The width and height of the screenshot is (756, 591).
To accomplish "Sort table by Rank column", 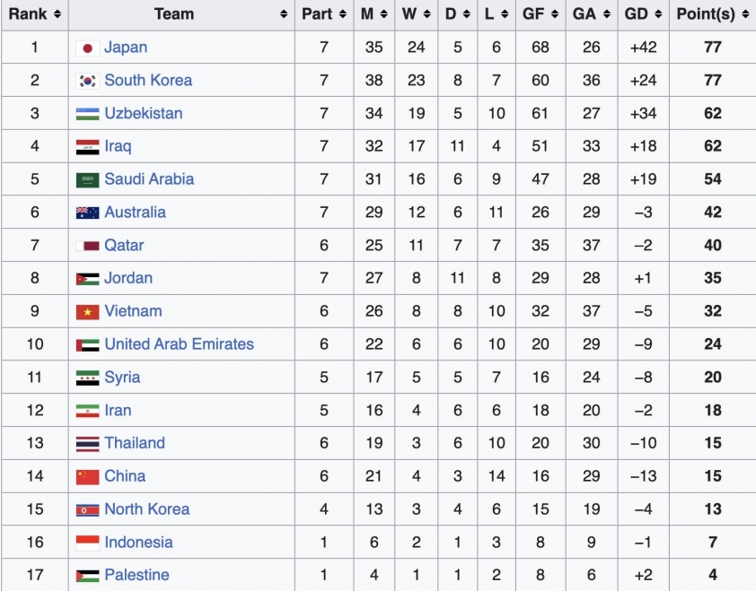I will pos(34,13).
